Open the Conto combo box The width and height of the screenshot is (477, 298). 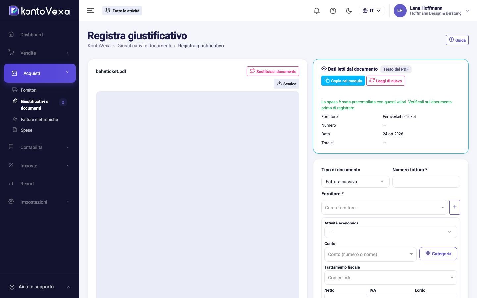tap(370, 254)
